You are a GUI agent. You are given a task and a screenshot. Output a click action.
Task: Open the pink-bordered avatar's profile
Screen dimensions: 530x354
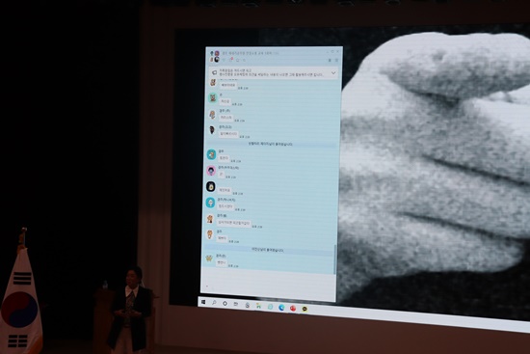pyautogui.click(x=211, y=171)
